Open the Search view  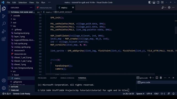pyautogui.click(x=4, y=24)
